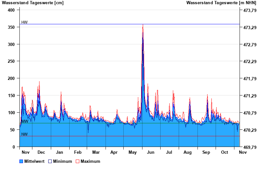
Task: Select the Feb month label on x-axis
Action: click(x=78, y=152)
